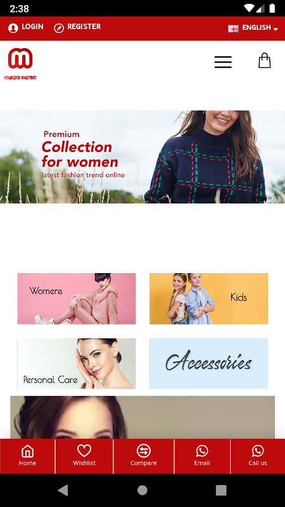Image resolution: width=285 pixels, height=507 pixels.
Task: Open the Compare arrows icon
Action: (x=144, y=451)
